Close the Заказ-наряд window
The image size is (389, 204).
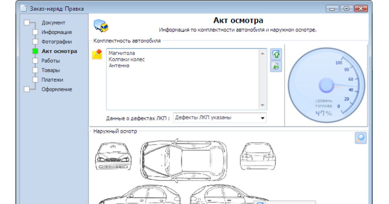[x=361, y=9]
